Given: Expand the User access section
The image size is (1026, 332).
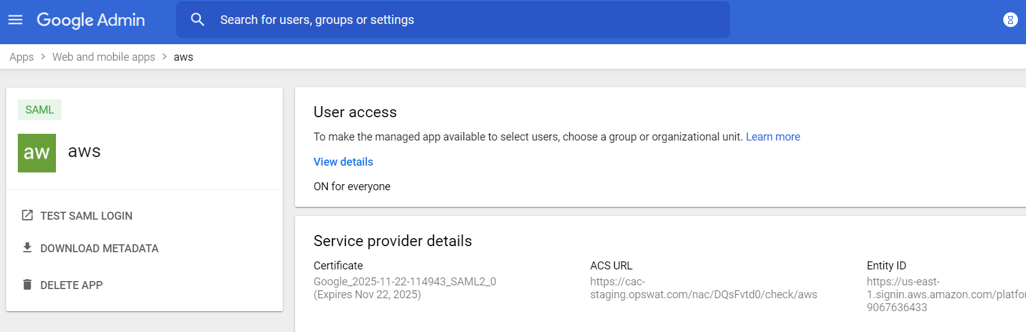Looking at the screenshot, I should point(355,112).
